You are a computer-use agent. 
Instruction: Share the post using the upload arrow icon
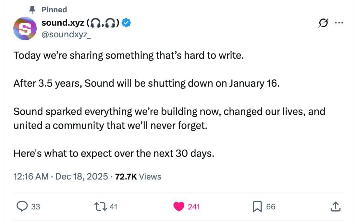(336, 206)
